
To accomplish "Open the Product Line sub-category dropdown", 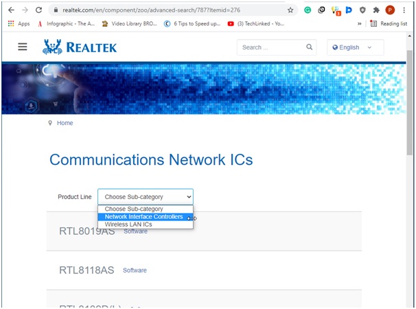I will click(x=146, y=196).
